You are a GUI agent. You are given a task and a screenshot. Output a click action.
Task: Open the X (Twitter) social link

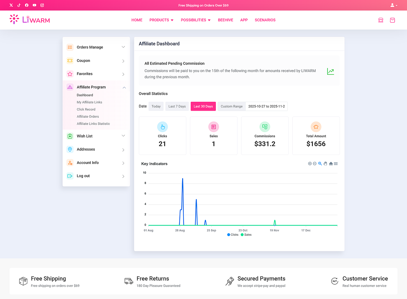[11, 5]
